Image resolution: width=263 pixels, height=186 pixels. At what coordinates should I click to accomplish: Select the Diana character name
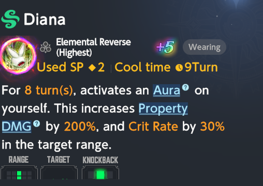tap(45, 20)
